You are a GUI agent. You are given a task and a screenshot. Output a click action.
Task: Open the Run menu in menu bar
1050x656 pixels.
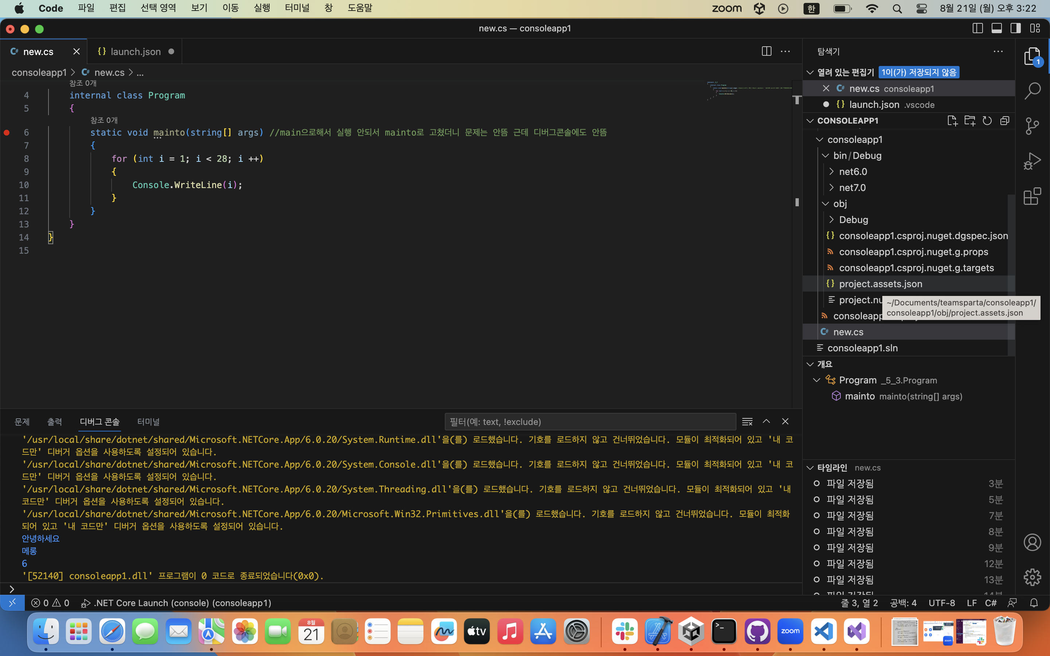(x=262, y=8)
